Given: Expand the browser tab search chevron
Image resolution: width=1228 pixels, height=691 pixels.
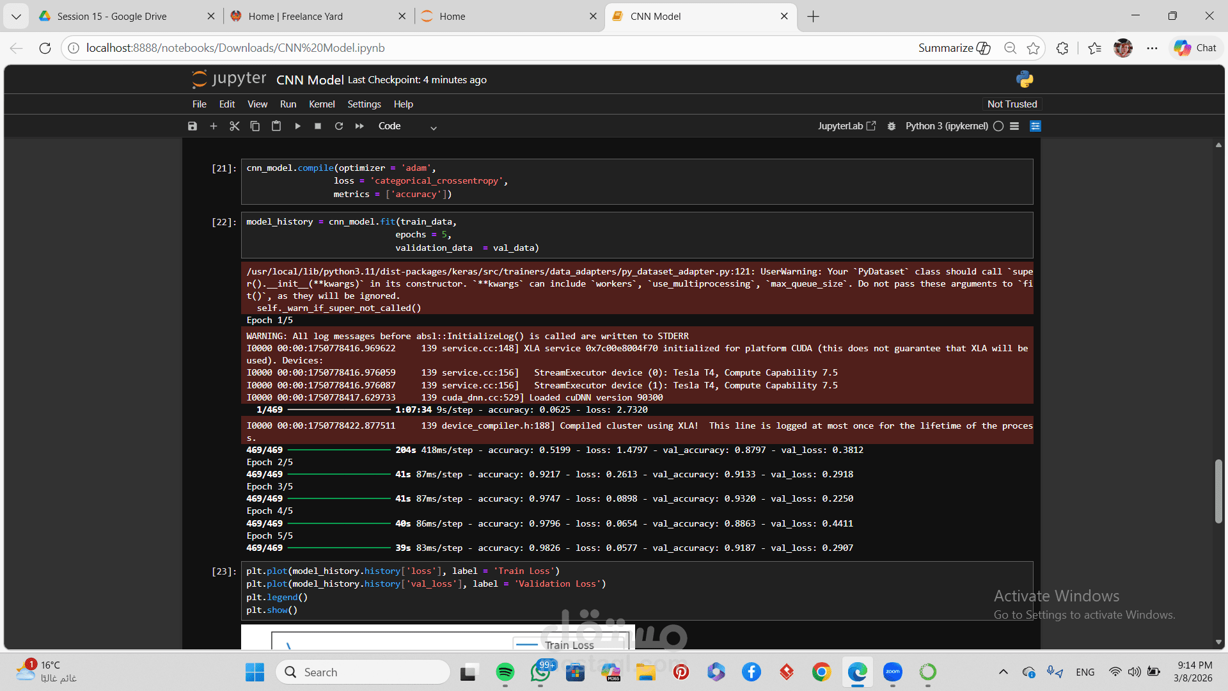Looking at the screenshot, I should (16, 17).
